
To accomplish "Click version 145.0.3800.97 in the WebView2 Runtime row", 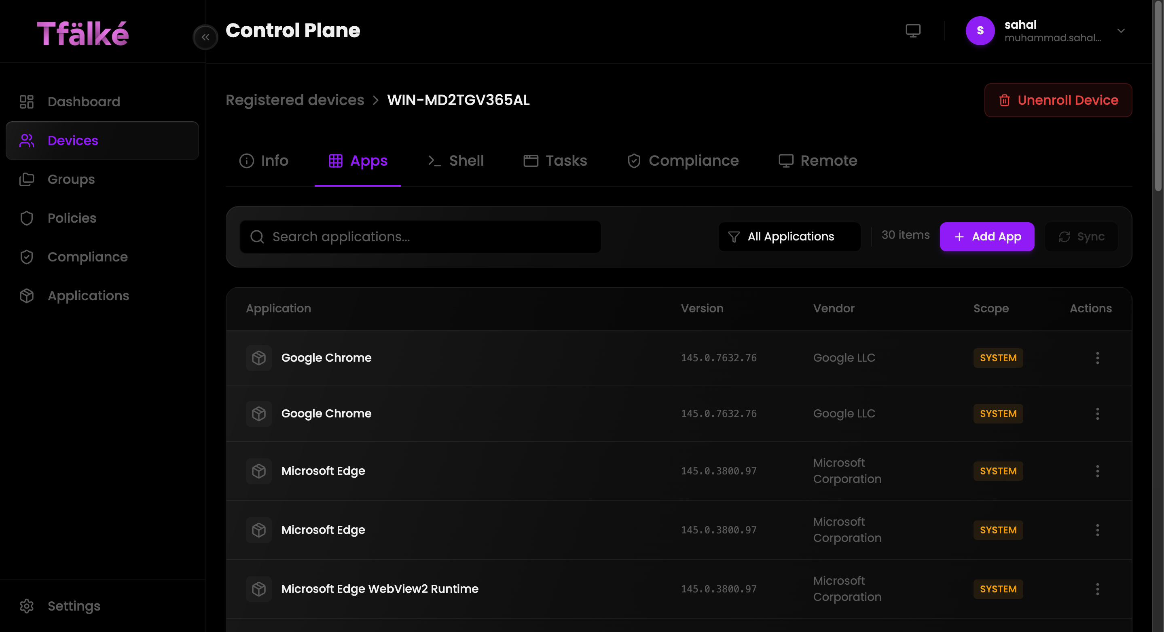I will [x=718, y=589].
